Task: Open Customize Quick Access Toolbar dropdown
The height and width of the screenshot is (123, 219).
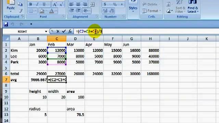Action: coord(31,24)
